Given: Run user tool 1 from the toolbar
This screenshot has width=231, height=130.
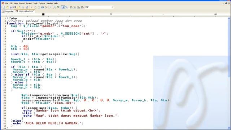Looking at the screenshot, I should click(71, 7).
